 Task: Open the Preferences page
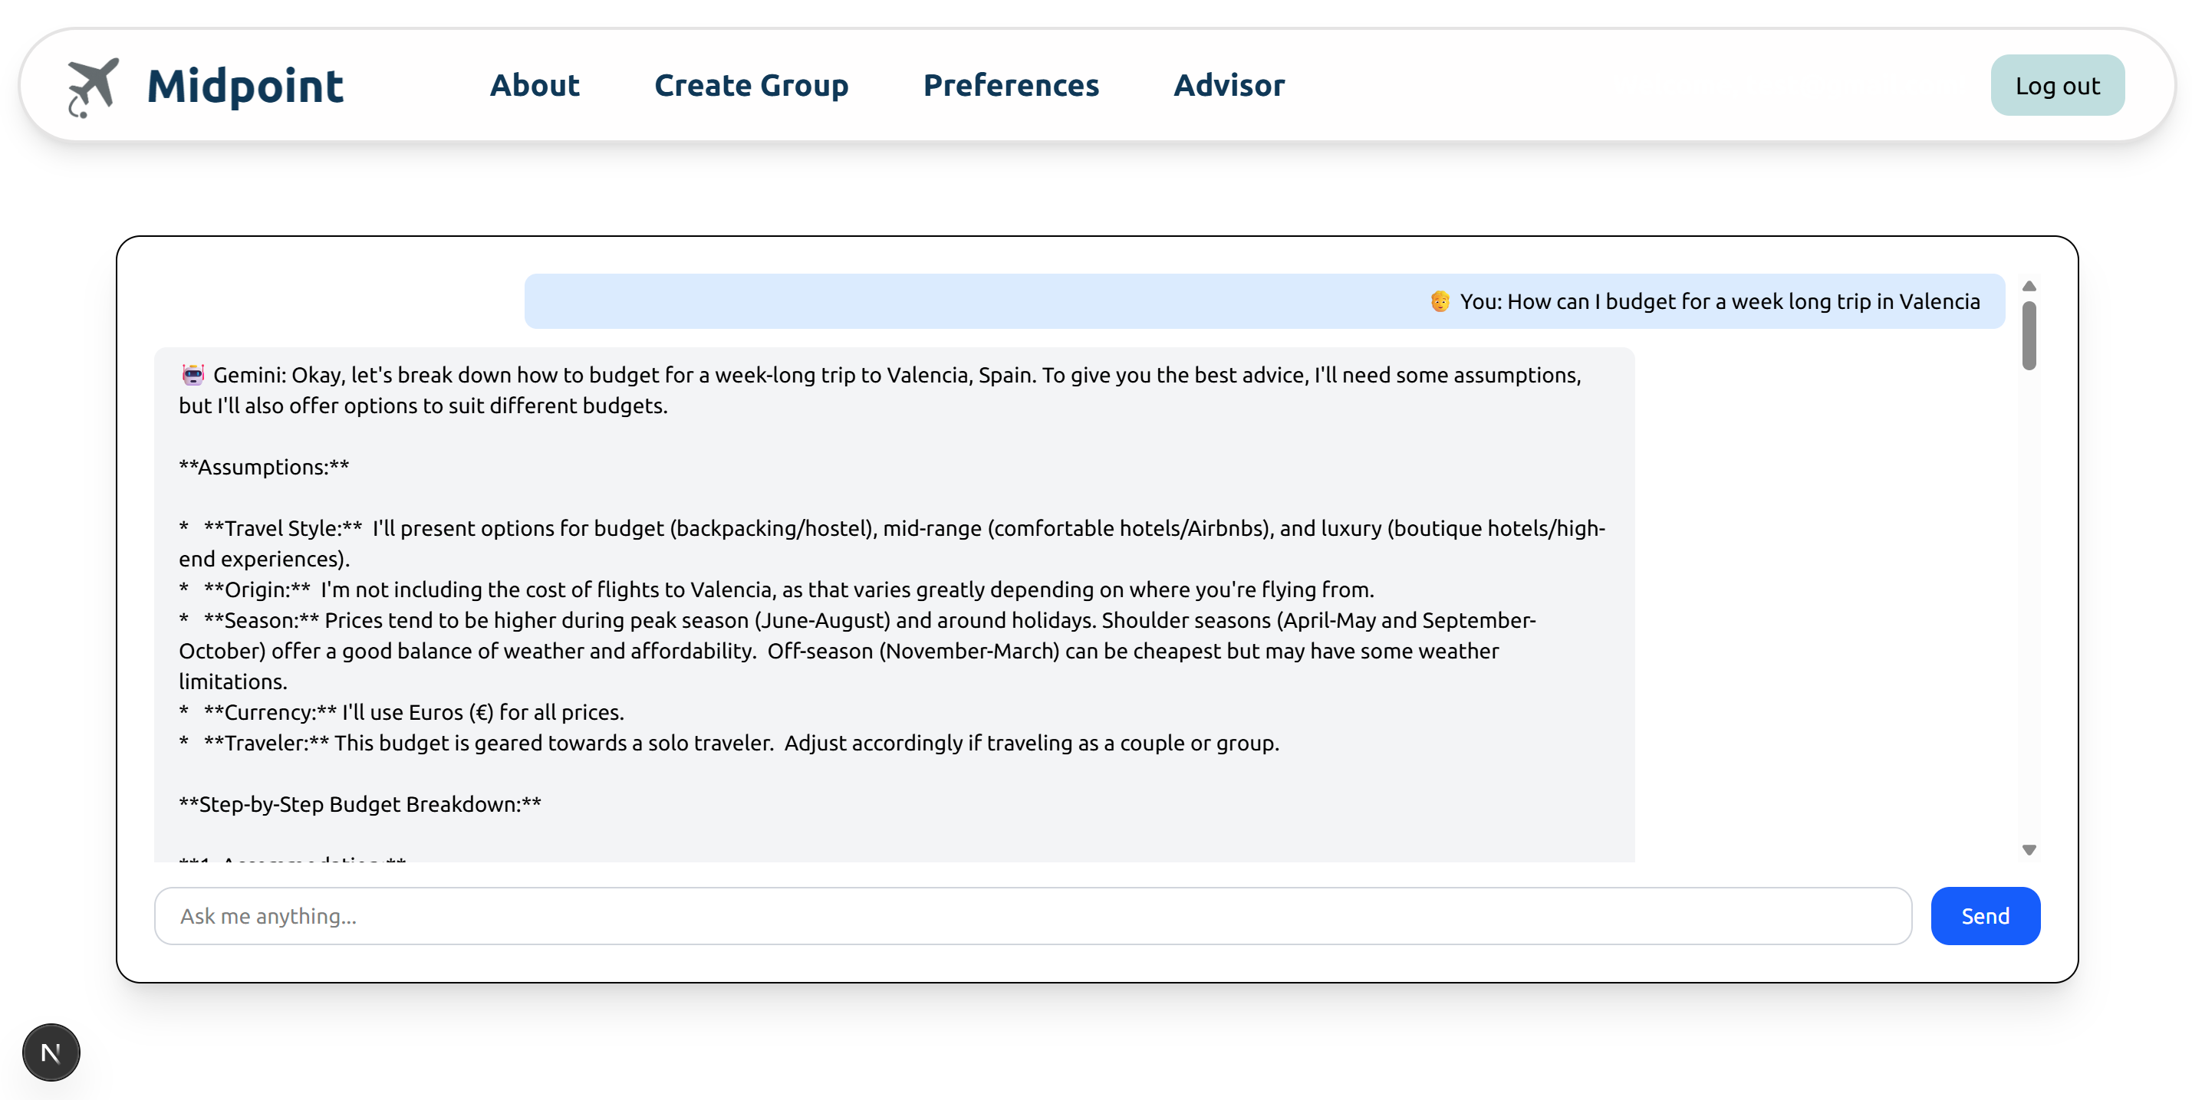1010,85
